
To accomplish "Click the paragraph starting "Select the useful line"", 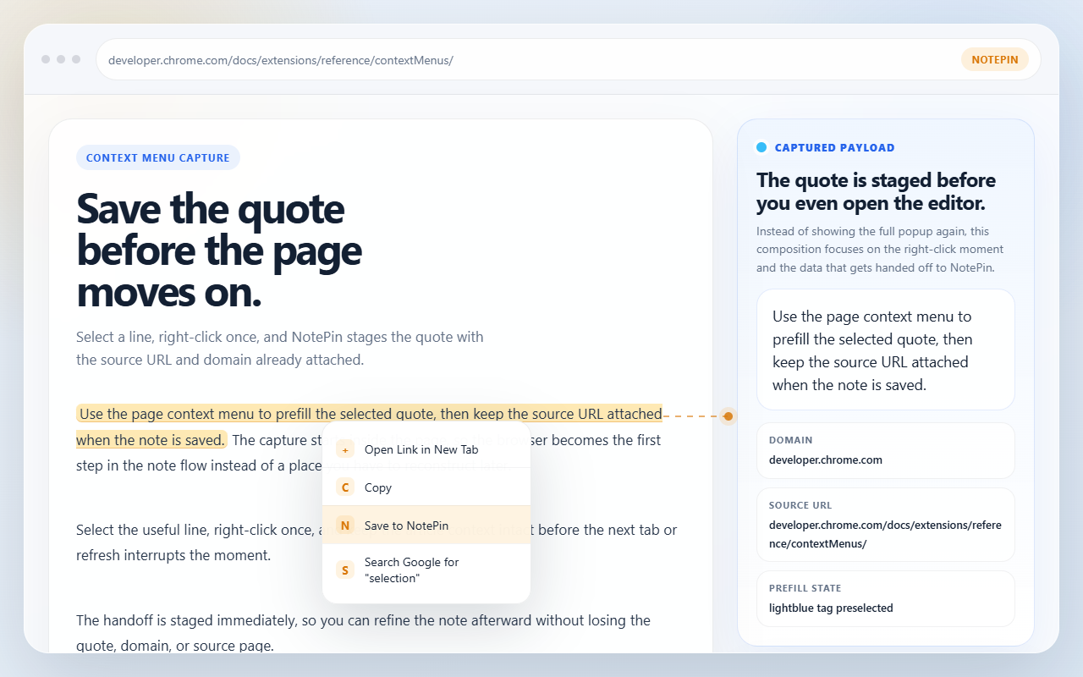I will click(x=377, y=542).
